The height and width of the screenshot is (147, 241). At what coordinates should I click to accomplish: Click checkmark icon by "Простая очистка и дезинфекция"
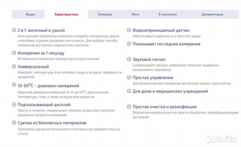pos(129,107)
